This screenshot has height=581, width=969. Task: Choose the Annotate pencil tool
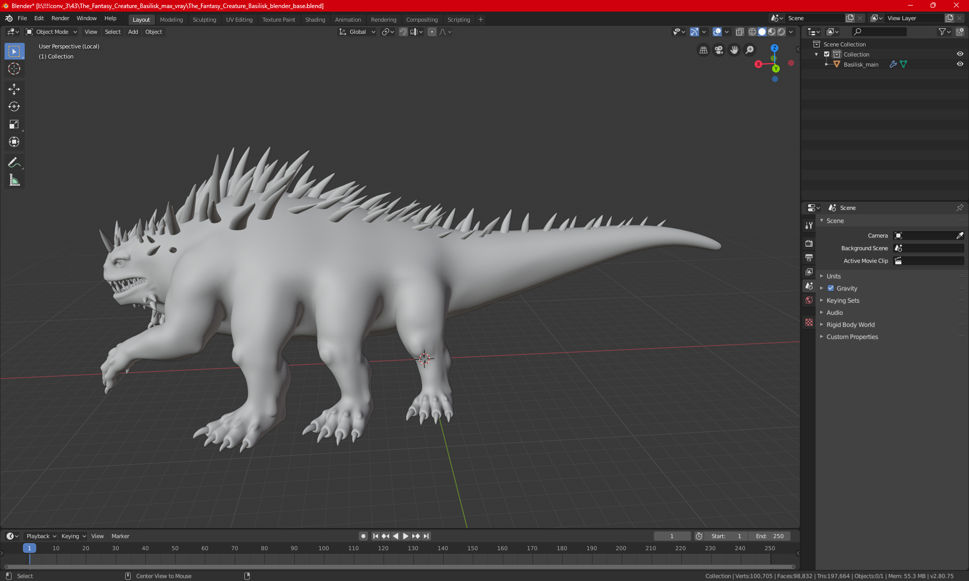click(x=14, y=162)
